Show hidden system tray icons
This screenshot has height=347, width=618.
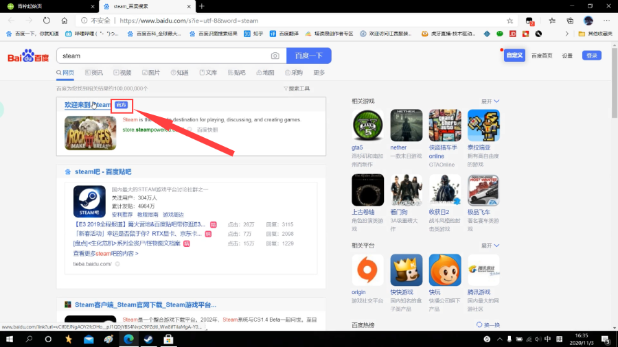click(499, 339)
